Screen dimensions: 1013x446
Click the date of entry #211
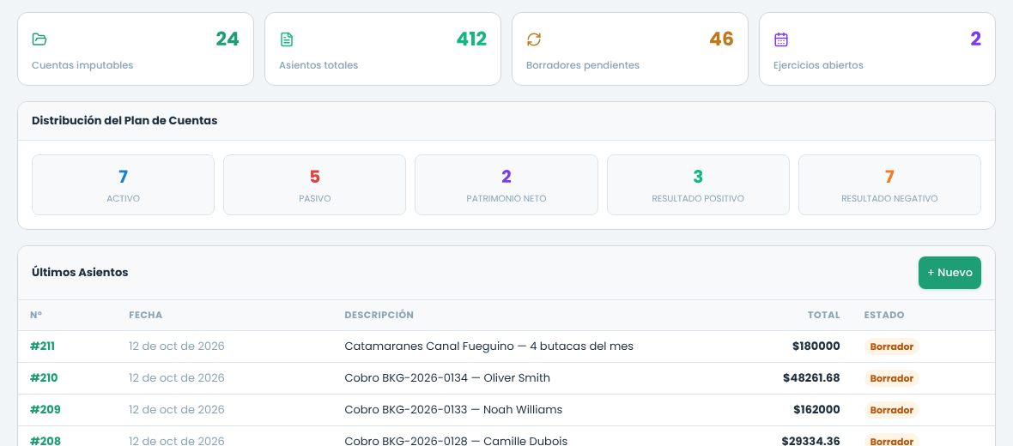coord(176,347)
